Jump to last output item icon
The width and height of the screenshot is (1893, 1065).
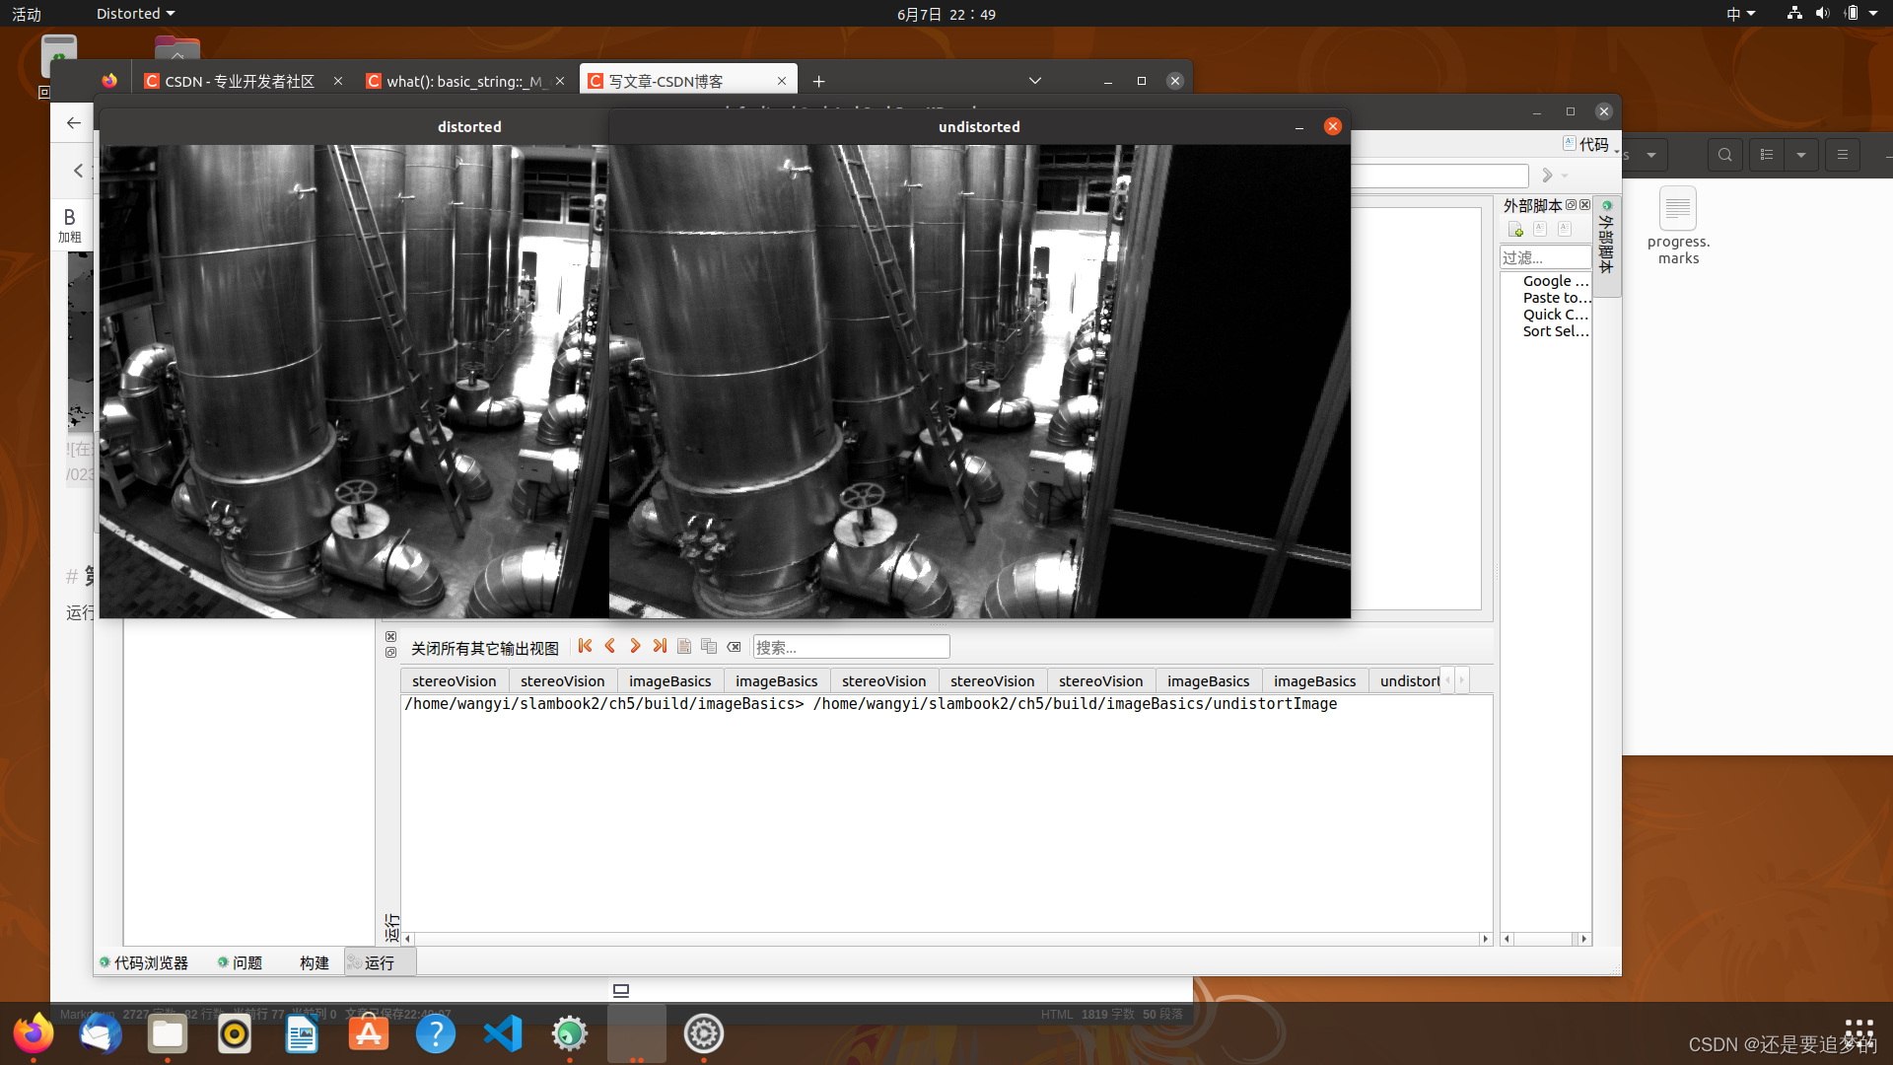click(x=660, y=646)
